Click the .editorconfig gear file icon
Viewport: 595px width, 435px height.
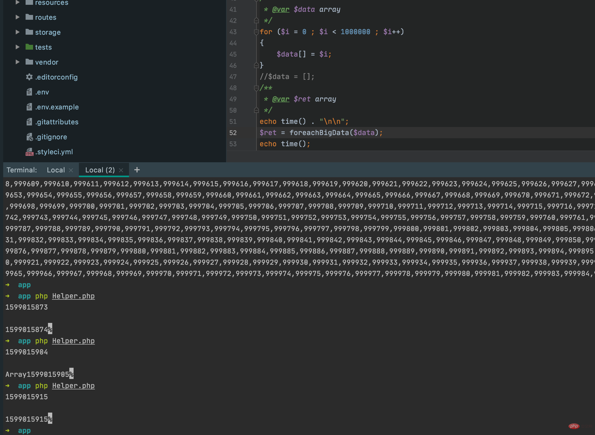(x=29, y=77)
